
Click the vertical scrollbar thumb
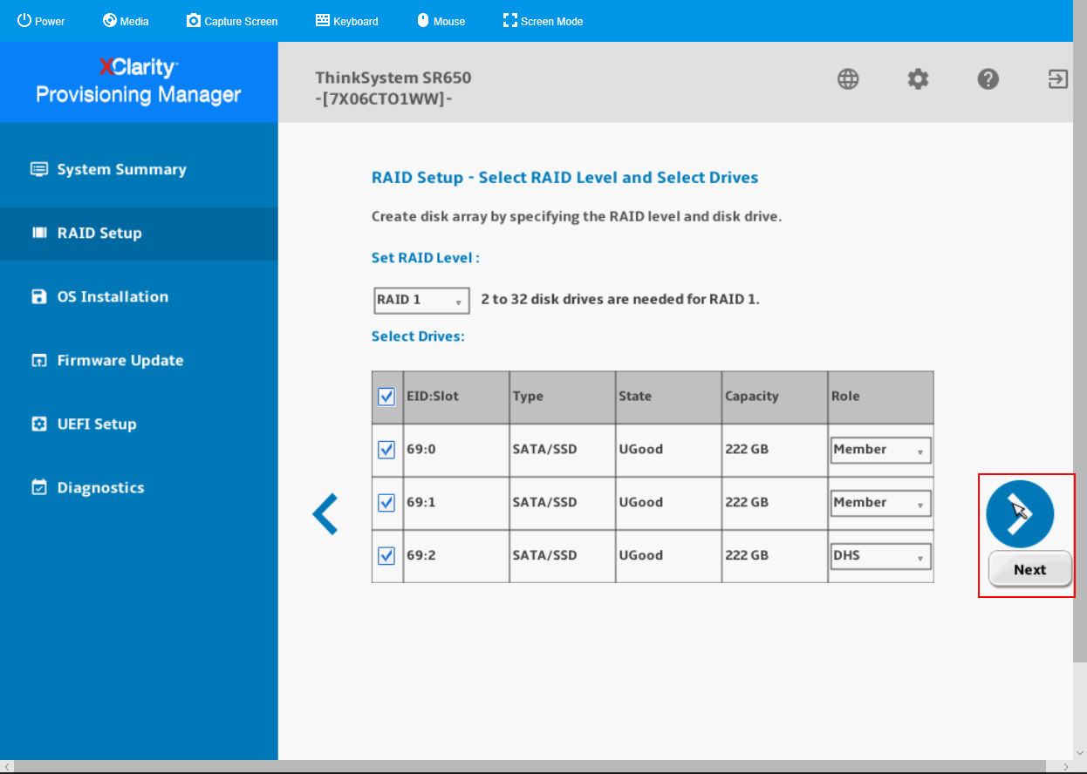[1080, 331]
